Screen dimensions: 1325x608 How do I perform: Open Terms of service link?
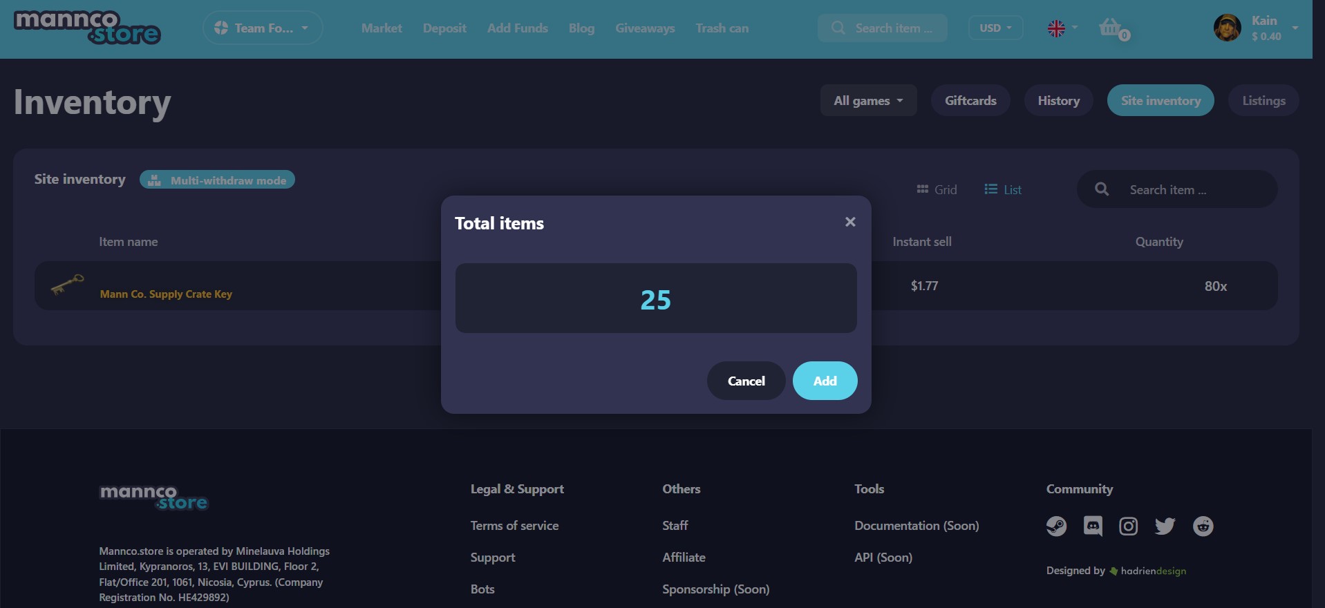(x=514, y=526)
